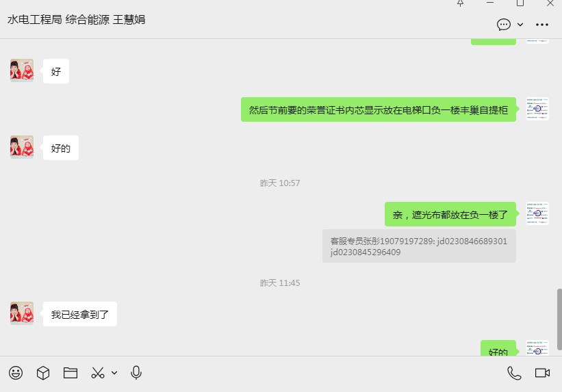Open the contact avatar next to 好
Screen dimensions: 562x392
pyautogui.click(x=22, y=70)
